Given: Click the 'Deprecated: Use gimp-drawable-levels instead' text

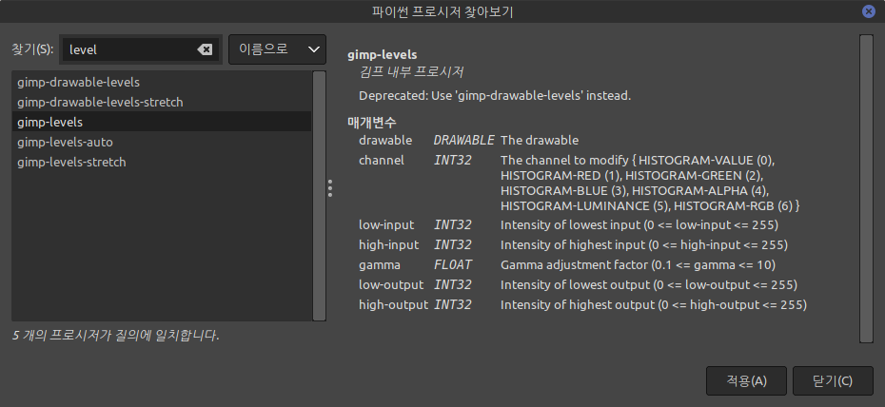Looking at the screenshot, I should coord(495,96).
